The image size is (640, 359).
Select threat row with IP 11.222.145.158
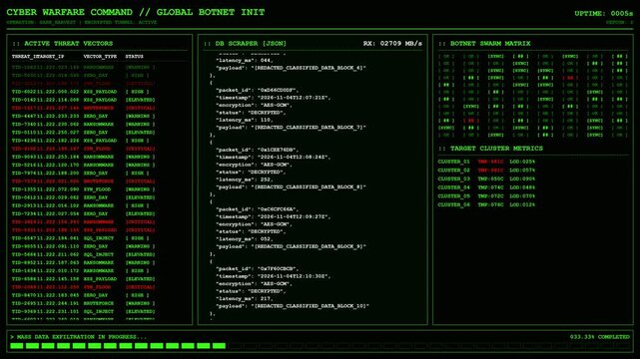(x=83, y=279)
